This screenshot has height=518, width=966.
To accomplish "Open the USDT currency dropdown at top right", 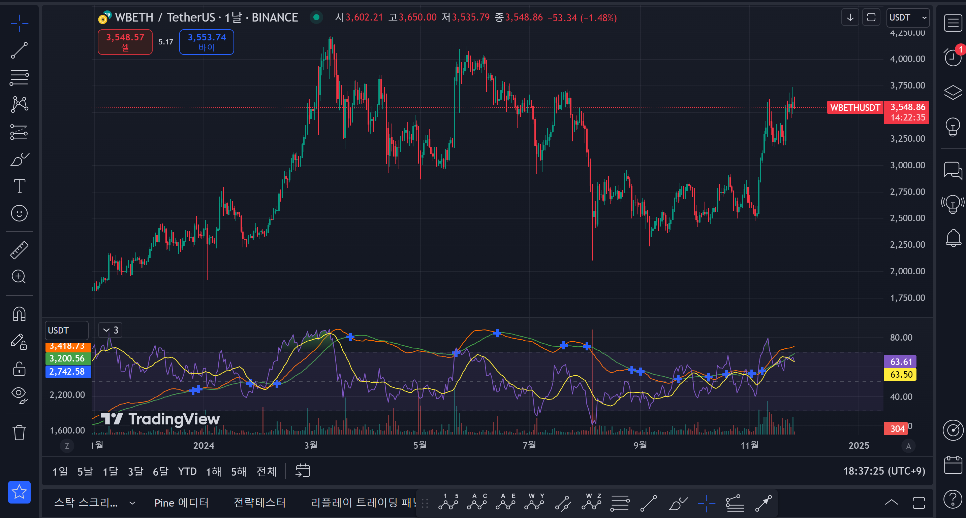I will point(907,18).
